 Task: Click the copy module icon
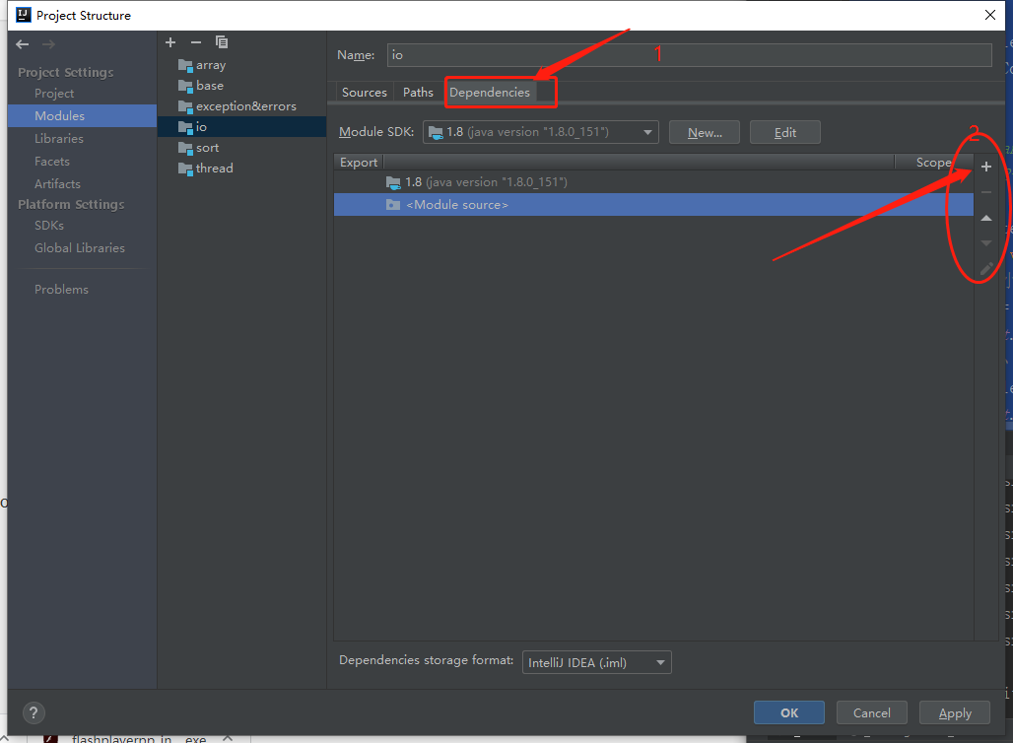[x=222, y=42]
